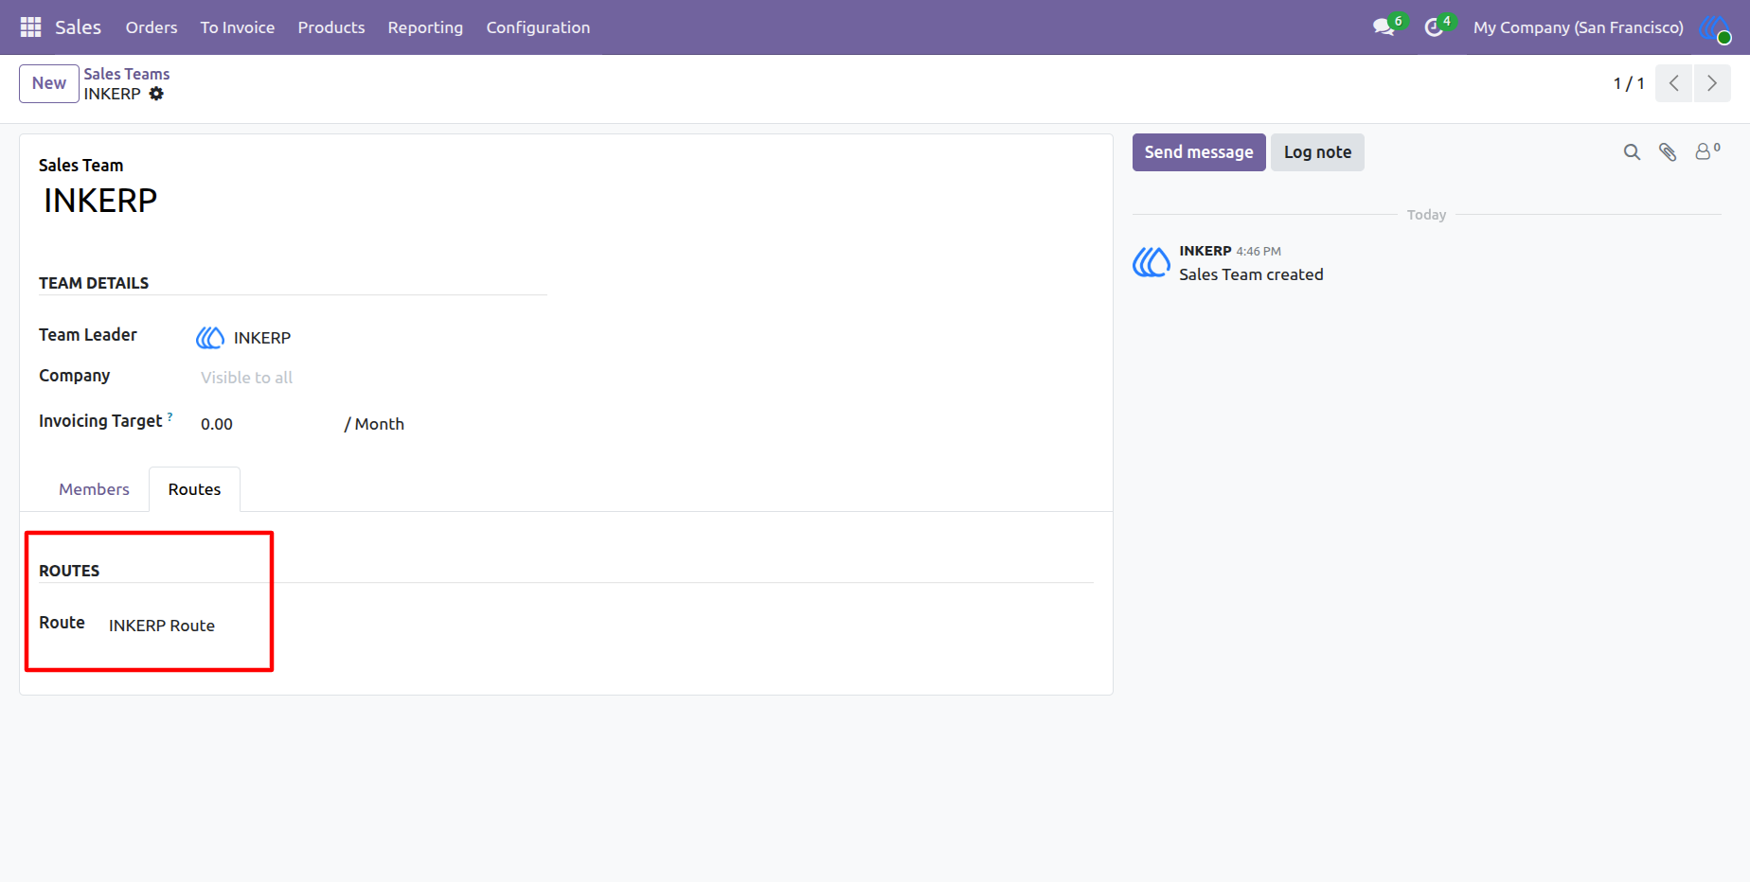Attach files using the paperclip icon
The width and height of the screenshot is (1750, 882).
(1668, 152)
